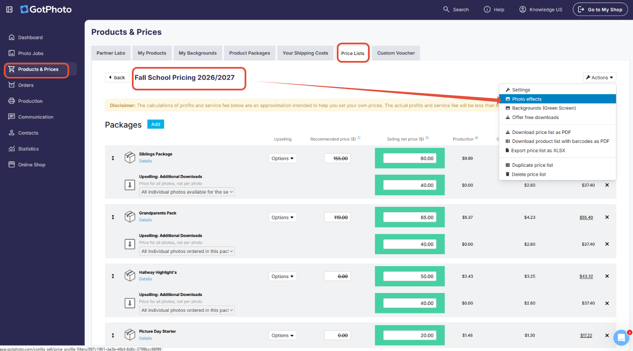Select Backgrounds (Green Screen) menu item
This screenshot has height=351, width=633.
pos(557,108)
